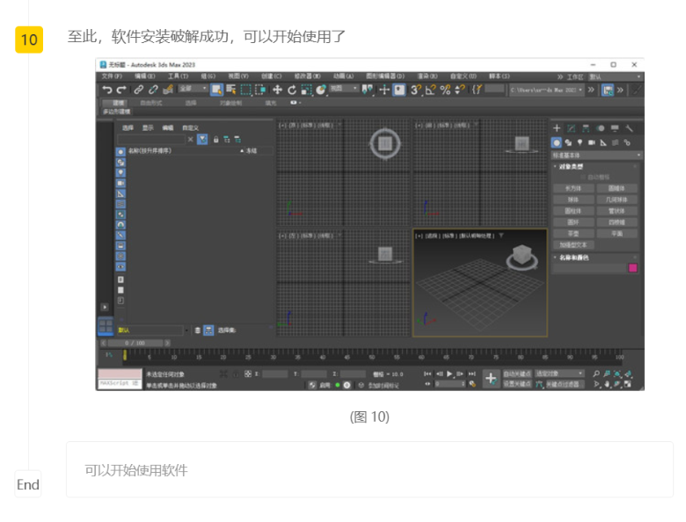This screenshot has height=522, width=686.
Task: Click the Undo arrow in the main toolbar
Action: 107,90
